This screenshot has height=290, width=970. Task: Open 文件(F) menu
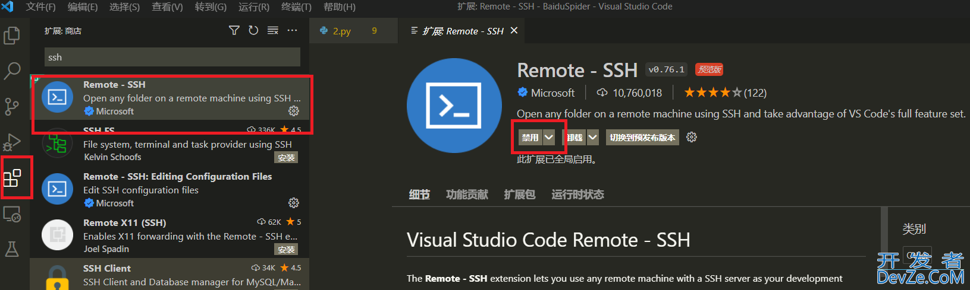click(40, 7)
